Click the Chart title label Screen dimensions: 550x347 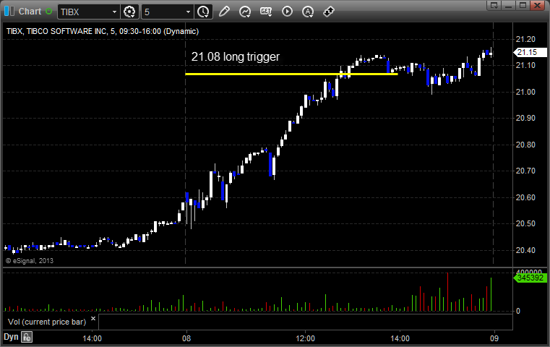click(x=30, y=12)
